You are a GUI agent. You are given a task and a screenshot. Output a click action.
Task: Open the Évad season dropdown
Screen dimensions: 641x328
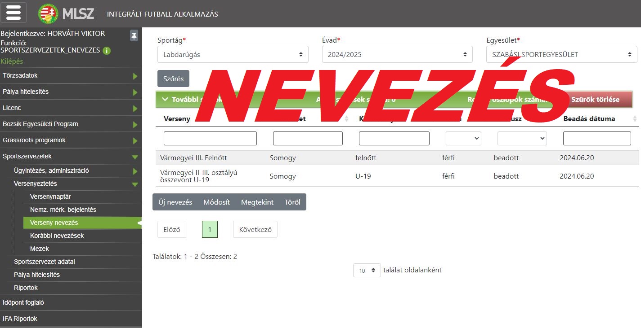397,54
